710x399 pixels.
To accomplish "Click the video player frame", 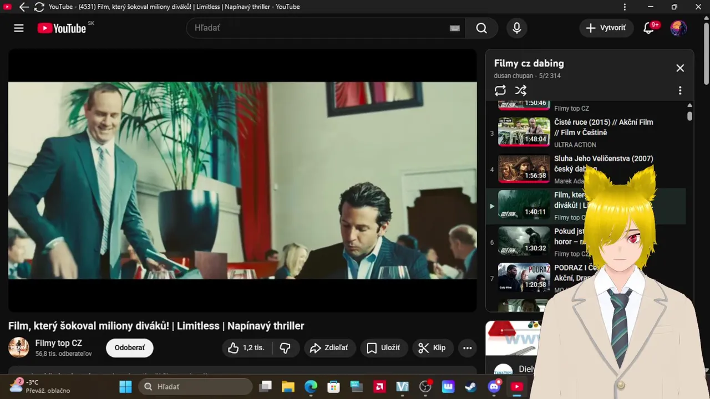I will 242,181.
